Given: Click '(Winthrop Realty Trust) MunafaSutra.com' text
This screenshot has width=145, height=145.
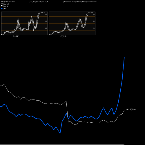Looking at the screenshot, I should [x=80, y=2].
